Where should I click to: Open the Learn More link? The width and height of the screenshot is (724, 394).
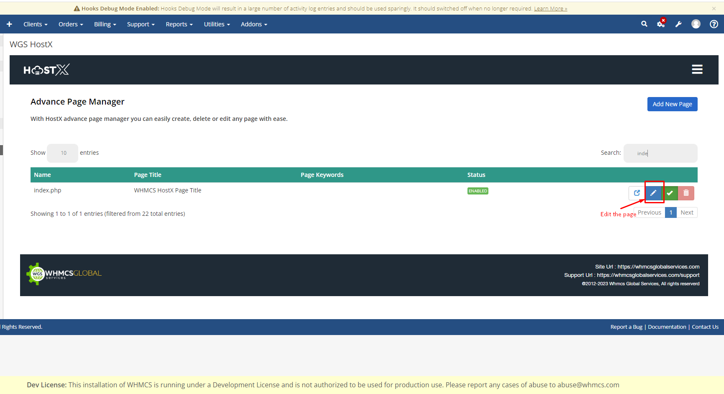pos(551,8)
